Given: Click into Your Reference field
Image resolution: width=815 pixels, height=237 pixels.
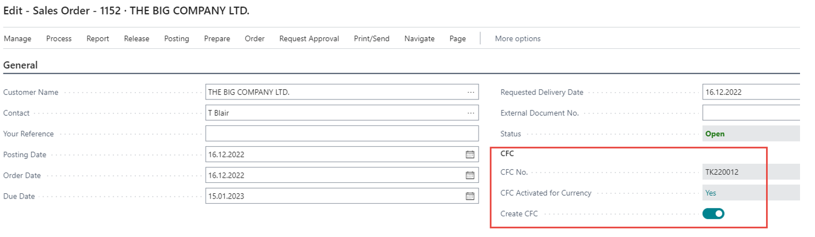Looking at the screenshot, I should 342,134.
